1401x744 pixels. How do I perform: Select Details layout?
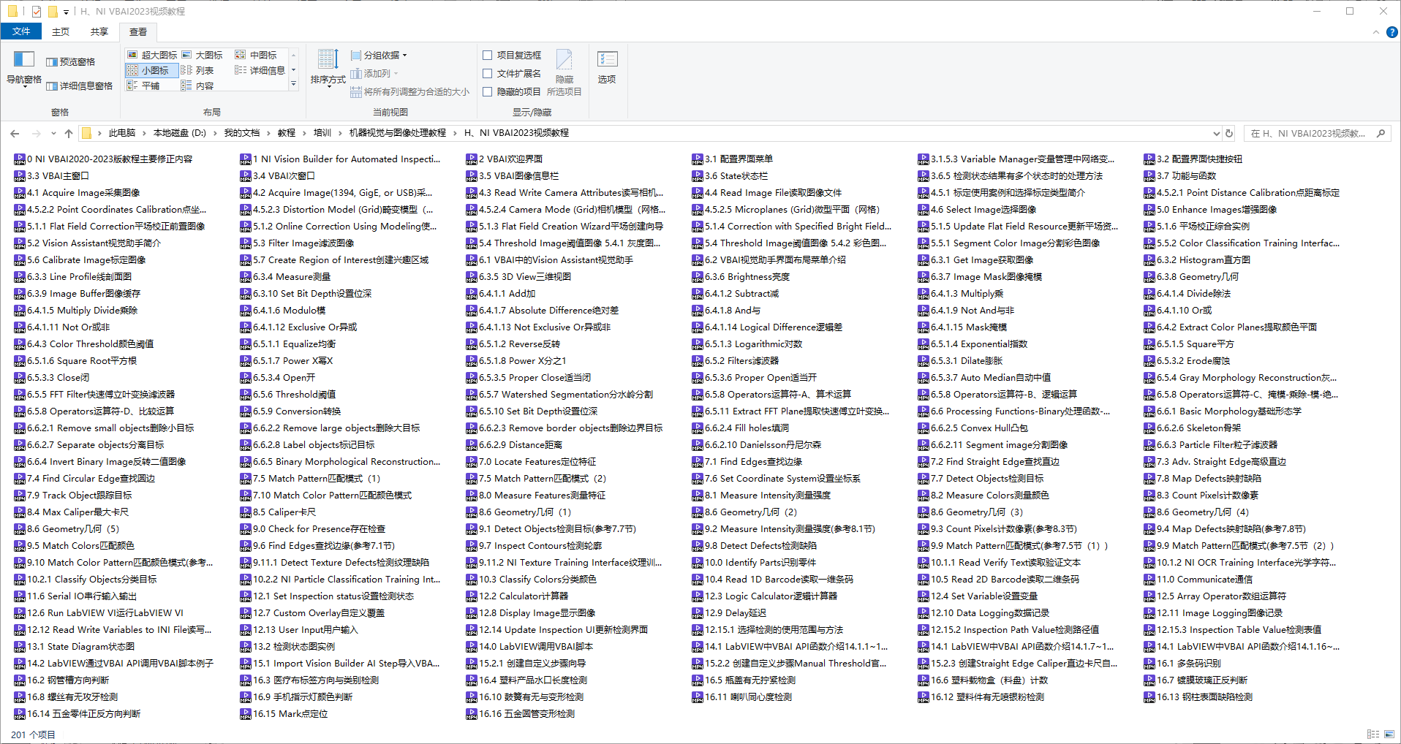click(260, 70)
